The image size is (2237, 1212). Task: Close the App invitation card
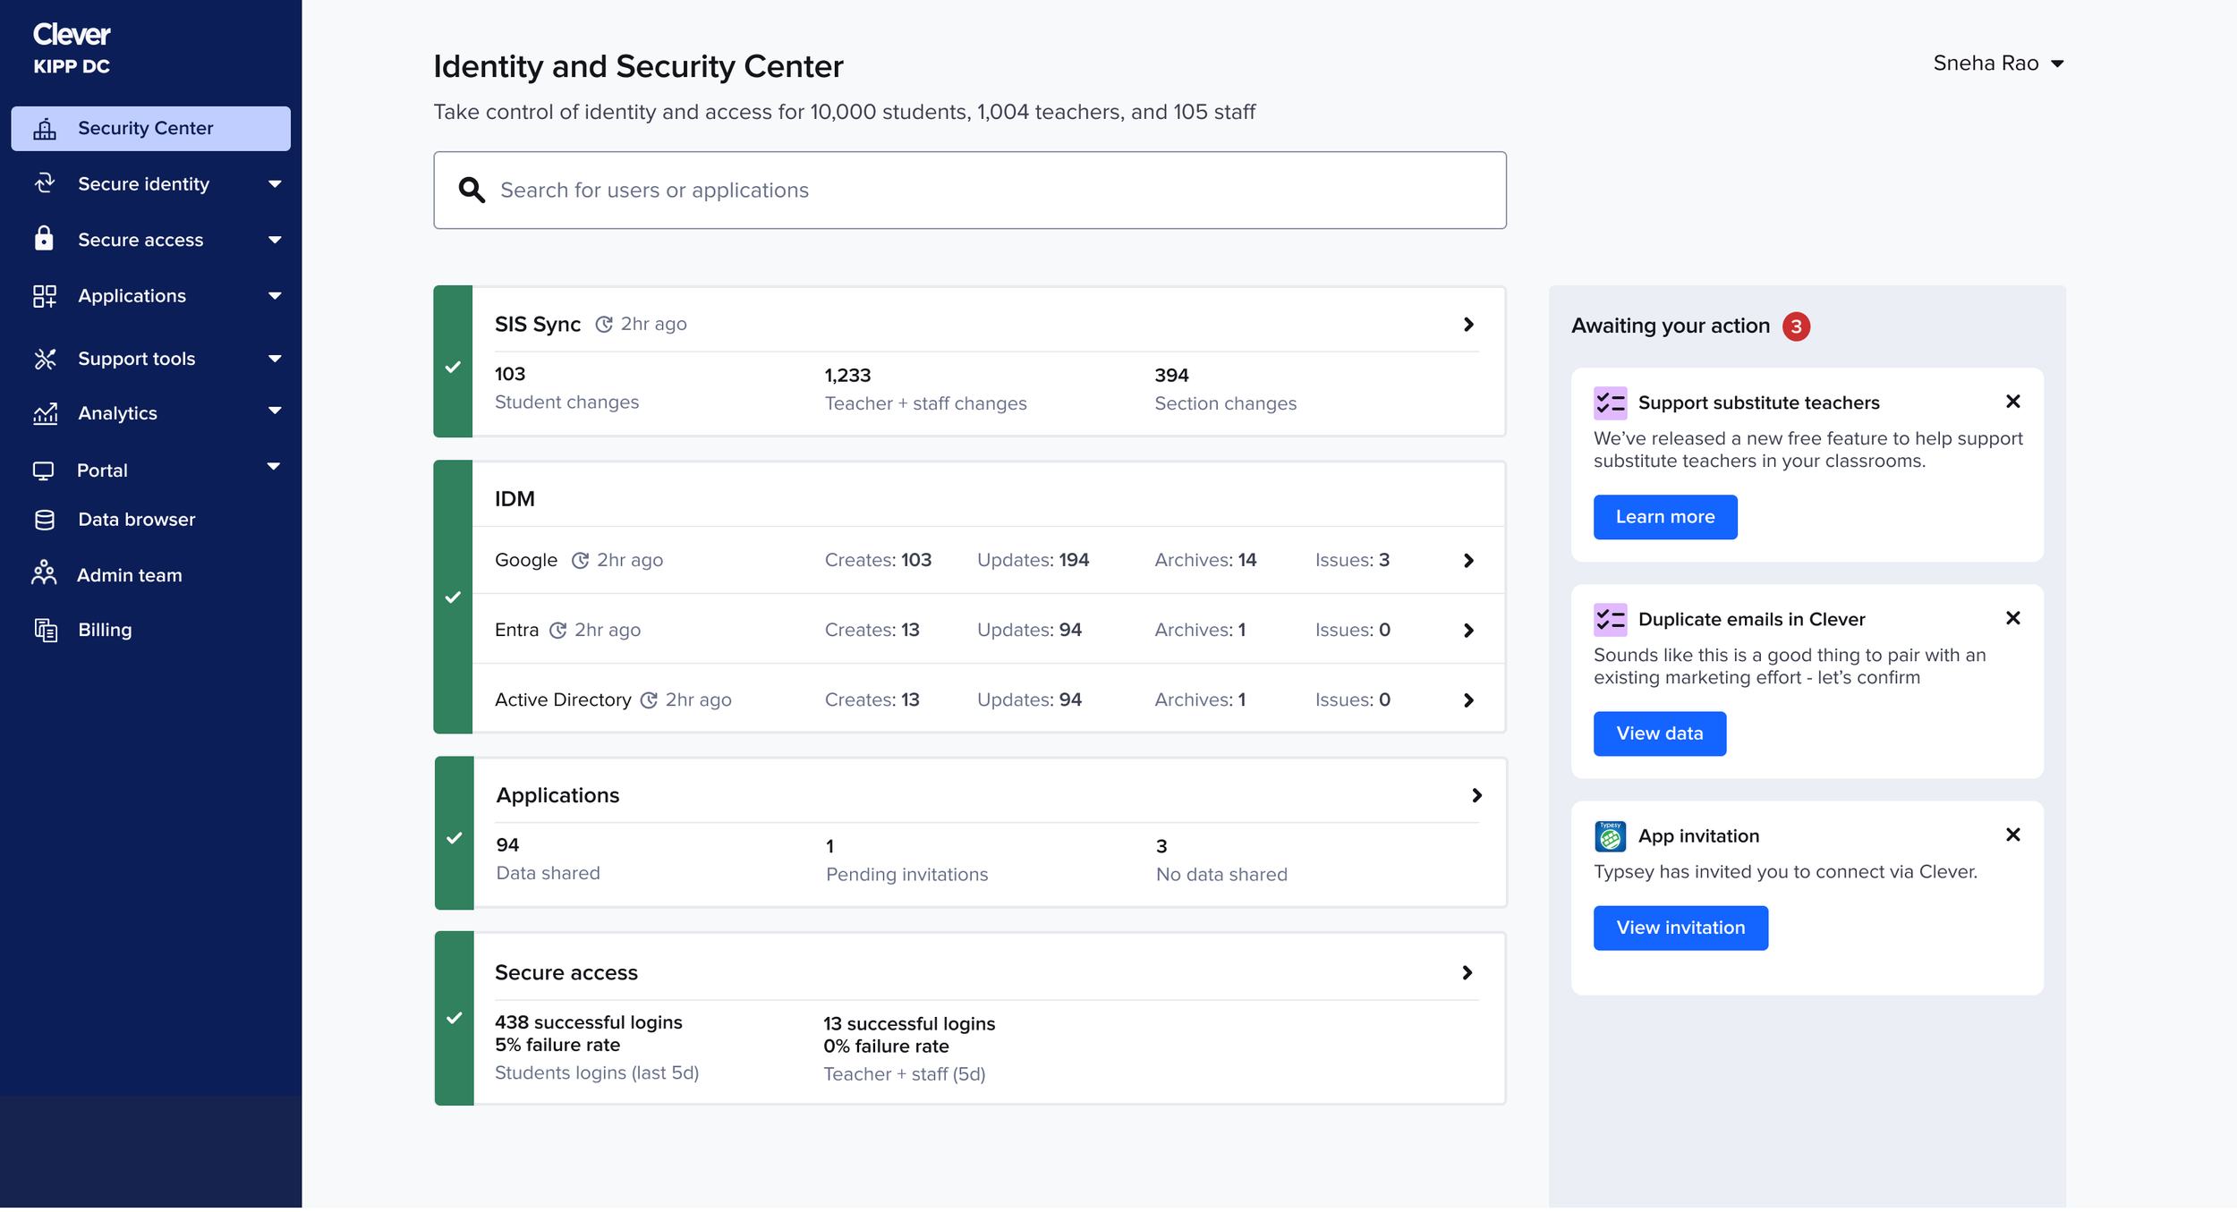(x=2012, y=835)
